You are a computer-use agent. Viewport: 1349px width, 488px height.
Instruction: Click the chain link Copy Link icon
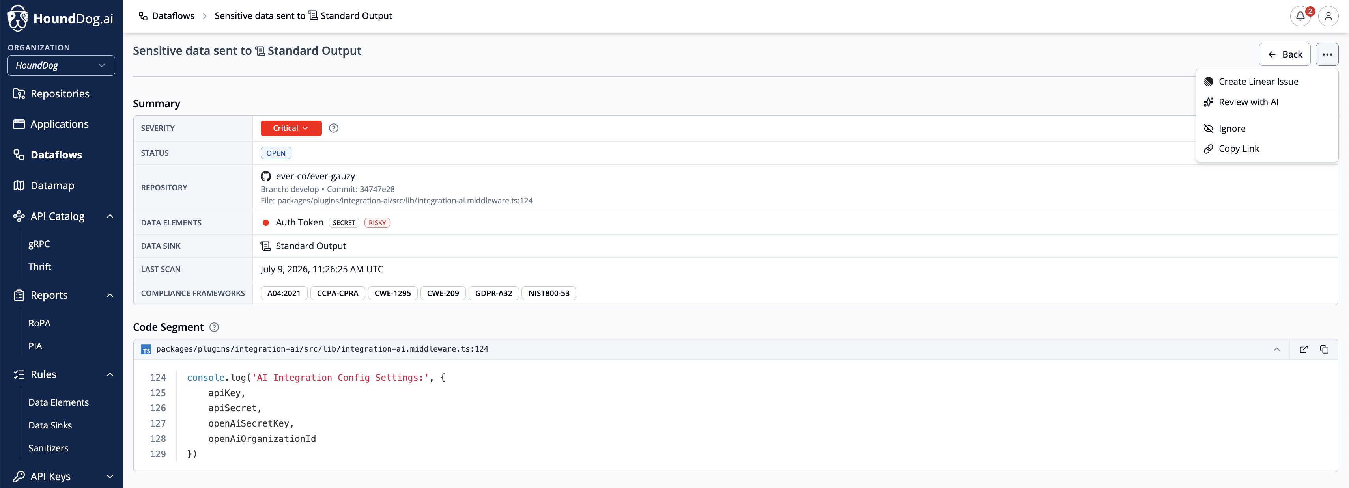click(x=1209, y=149)
